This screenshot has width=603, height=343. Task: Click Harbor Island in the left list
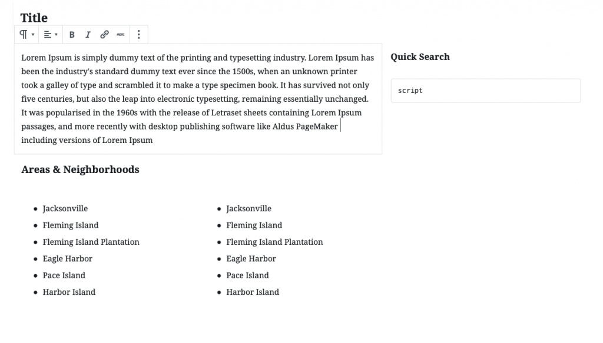click(x=69, y=292)
